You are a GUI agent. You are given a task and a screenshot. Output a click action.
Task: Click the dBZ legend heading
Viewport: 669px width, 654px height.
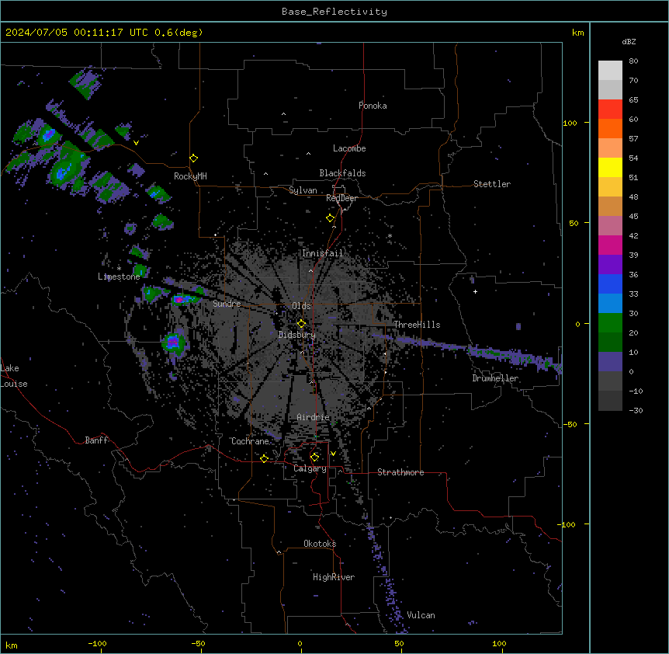(x=629, y=41)
